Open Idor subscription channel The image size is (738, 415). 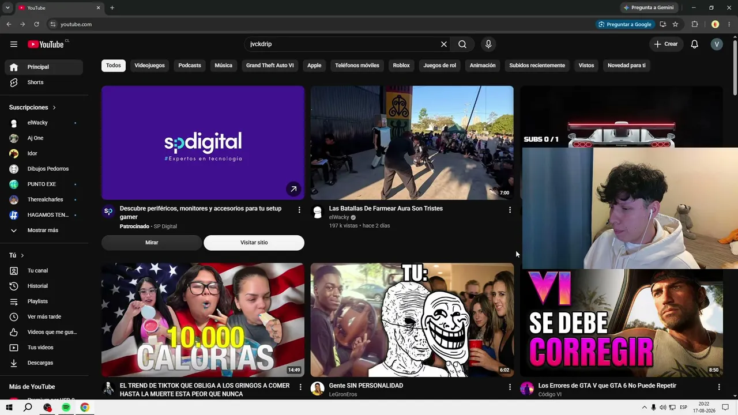click(44, 153)
